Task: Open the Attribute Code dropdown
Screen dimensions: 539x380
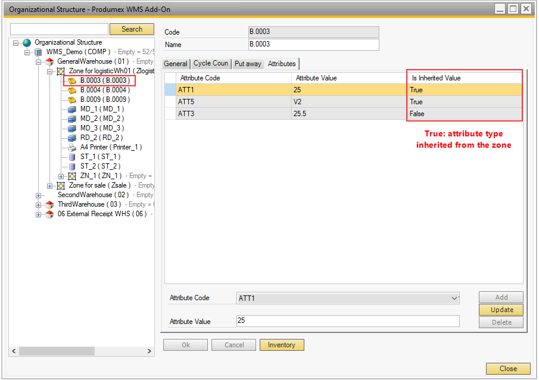Action: pyautogui.click(x=454, y=298)
